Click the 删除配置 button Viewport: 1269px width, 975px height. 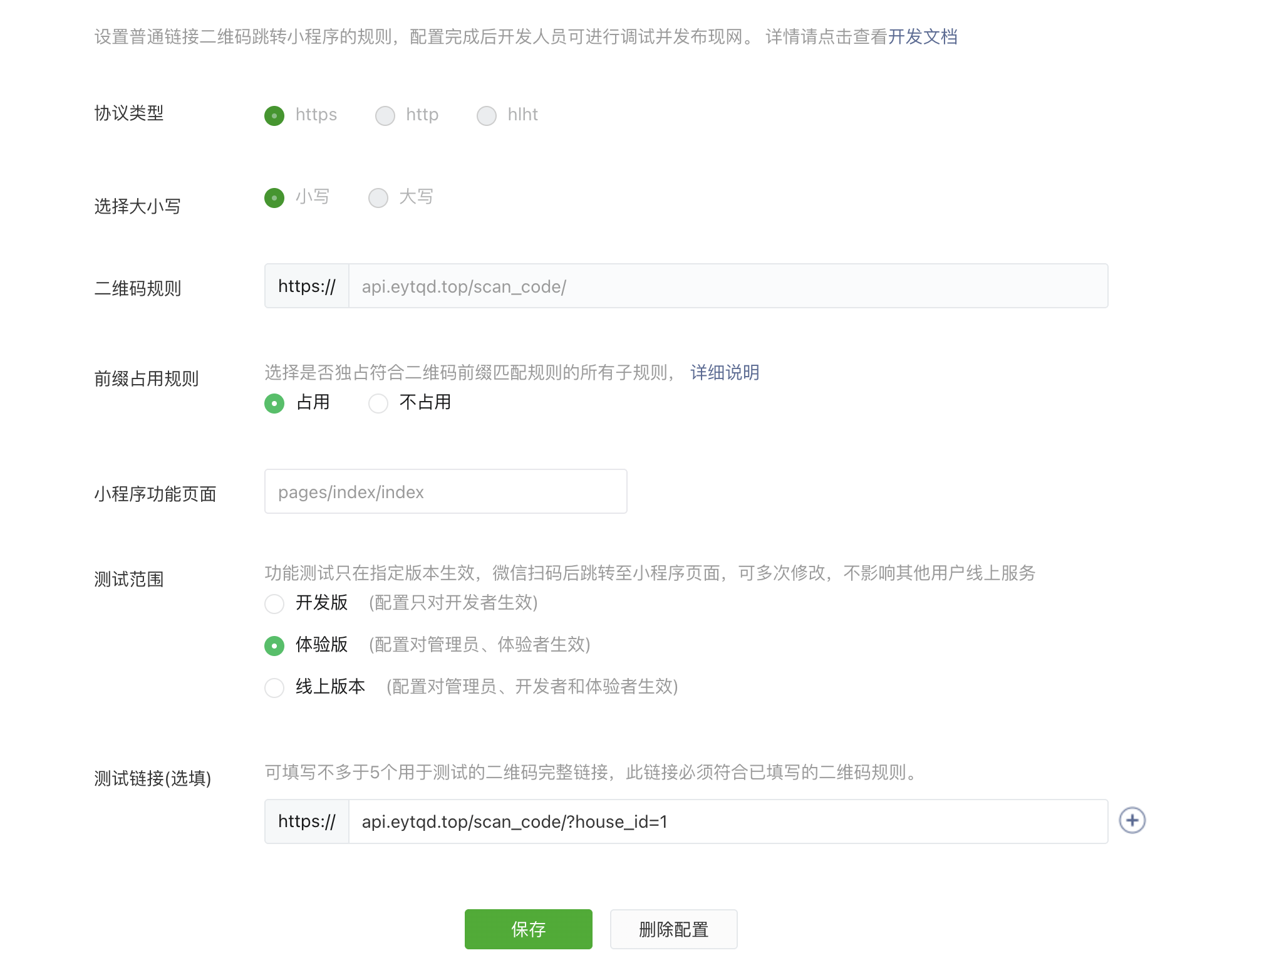point(673,929)
